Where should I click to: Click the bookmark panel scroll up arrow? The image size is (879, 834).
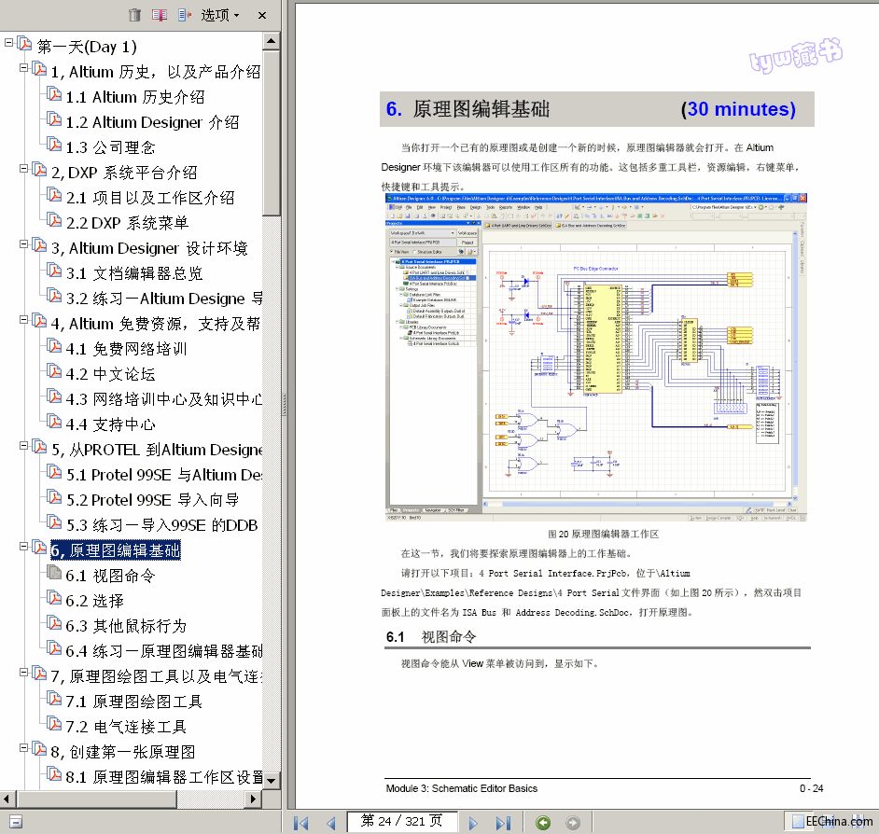[272, 40]
